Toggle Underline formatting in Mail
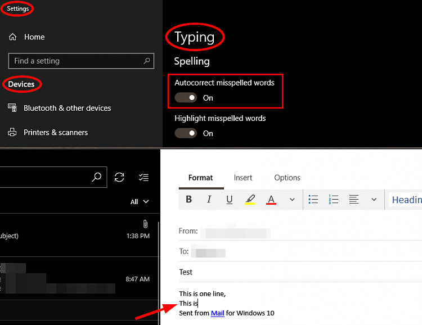The height and width of the screenshot is (325, 422). [x=230, y=200]
